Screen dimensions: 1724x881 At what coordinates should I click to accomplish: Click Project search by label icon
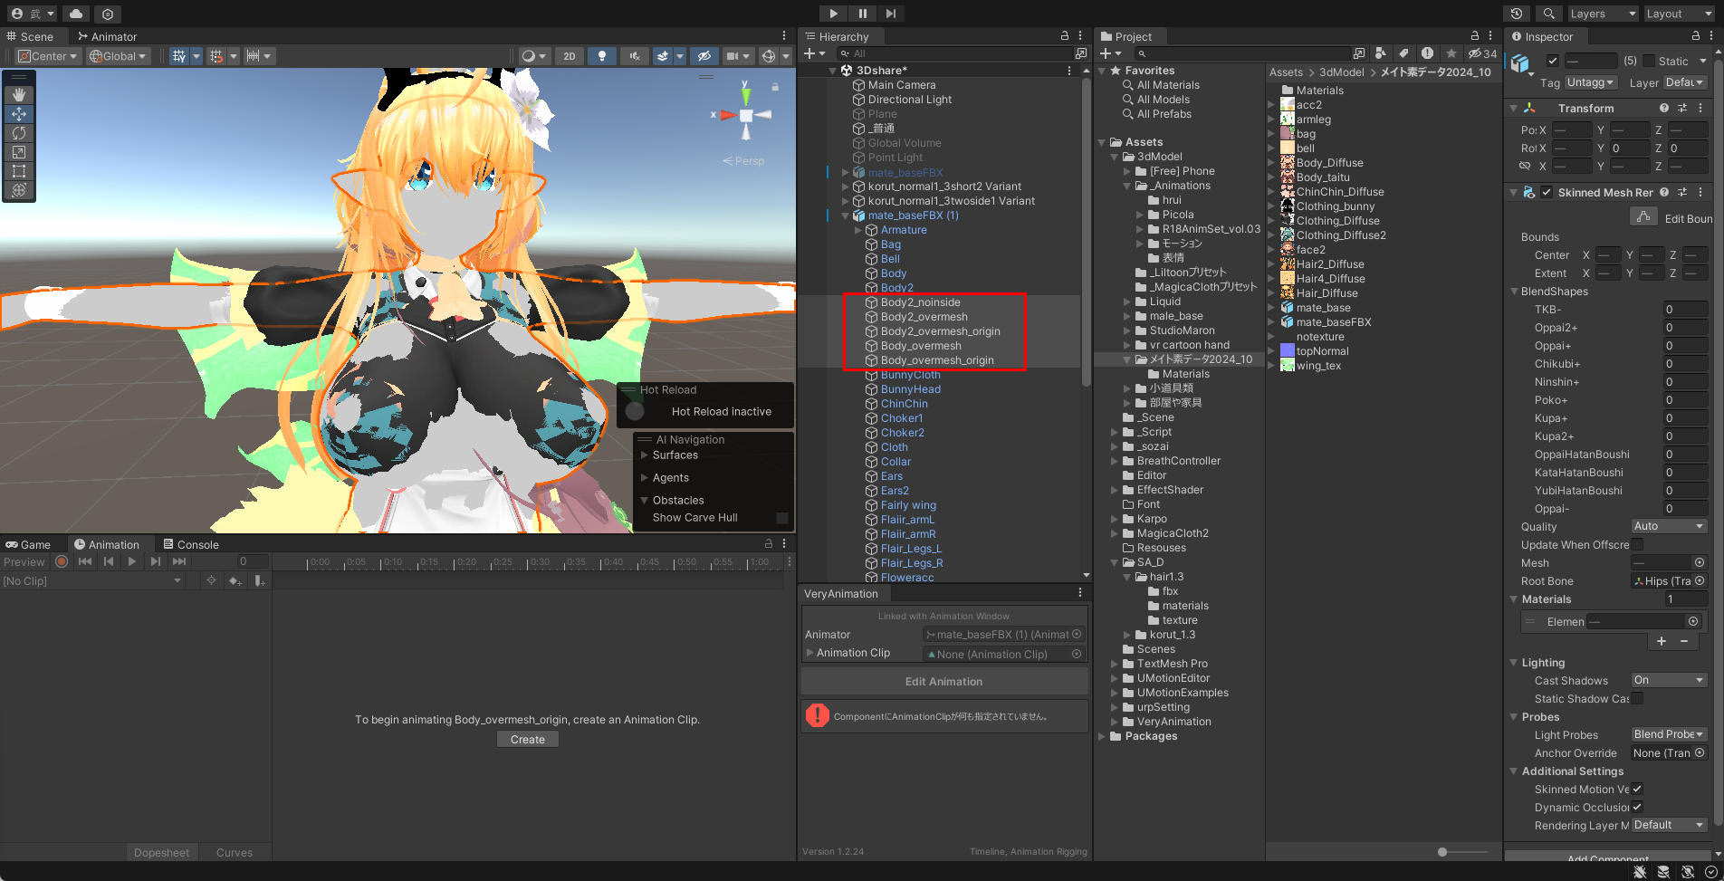click(1403, 53)
